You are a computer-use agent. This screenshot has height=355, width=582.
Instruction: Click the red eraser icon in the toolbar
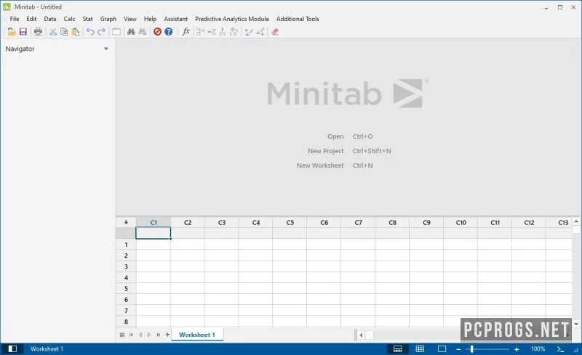[x=275, y=32]
